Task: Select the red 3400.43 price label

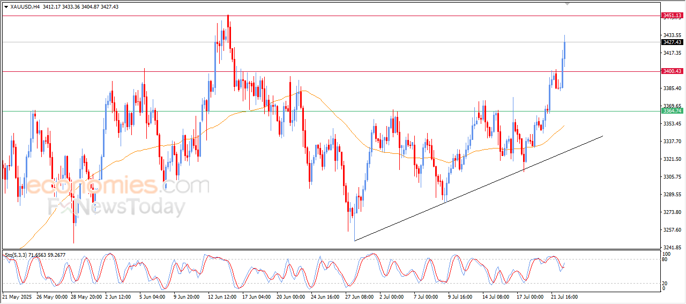Action: pyautogui.click(x=672, y=71)
